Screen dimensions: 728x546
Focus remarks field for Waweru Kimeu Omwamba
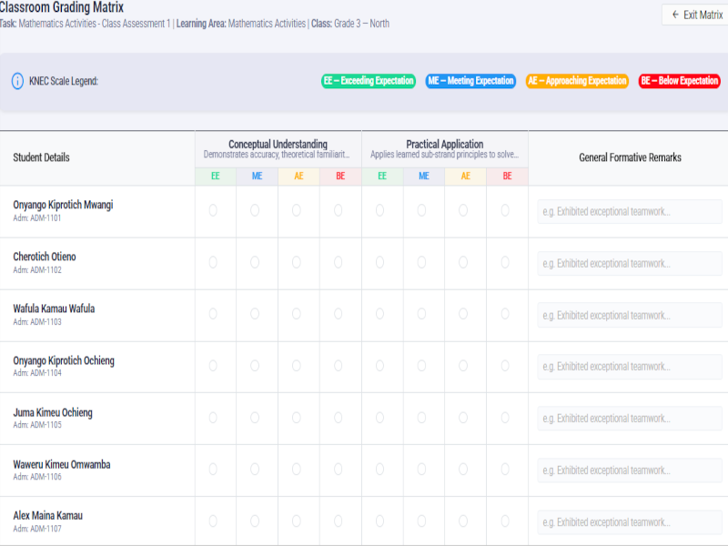[630, 470]
